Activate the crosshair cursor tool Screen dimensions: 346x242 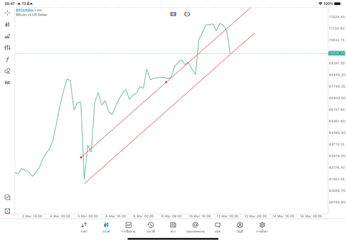tap(7, 12)
